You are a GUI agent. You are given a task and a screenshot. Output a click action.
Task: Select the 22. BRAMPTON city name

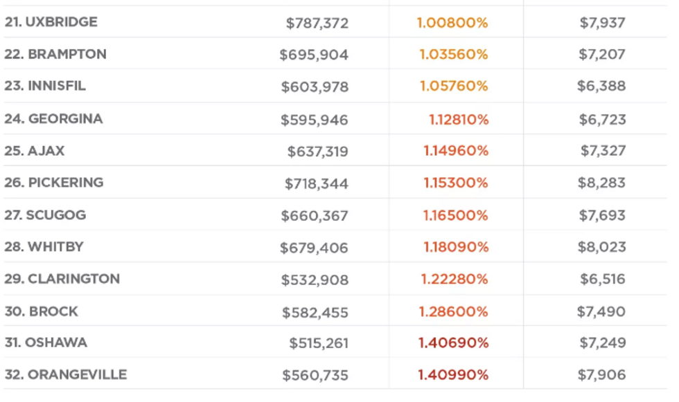click(x=55, y=55)
